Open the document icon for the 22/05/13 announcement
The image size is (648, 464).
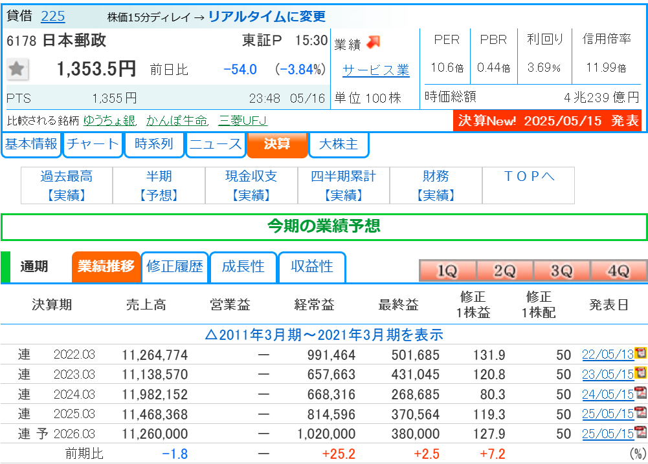[641, 353]
